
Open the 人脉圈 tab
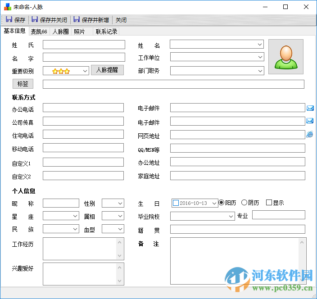coord(60,32)
